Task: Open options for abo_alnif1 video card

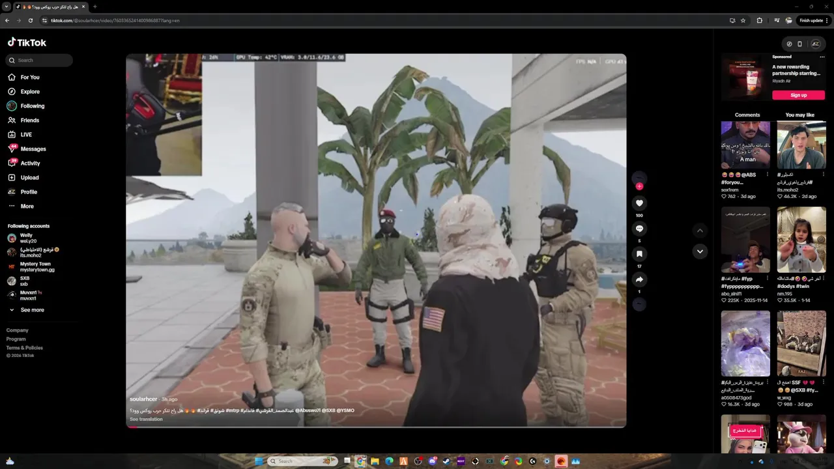Action: [767, 279]
